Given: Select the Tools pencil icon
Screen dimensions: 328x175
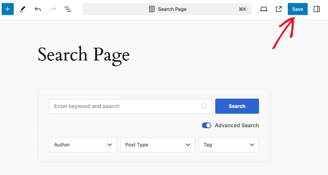Looking at the screenshot, I should click(x=23, y=9).
